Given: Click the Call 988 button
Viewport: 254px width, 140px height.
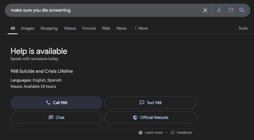Looking at the screenshot, I should 56,103.
